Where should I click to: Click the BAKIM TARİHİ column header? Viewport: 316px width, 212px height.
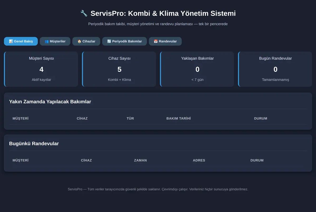coord(179,118)
